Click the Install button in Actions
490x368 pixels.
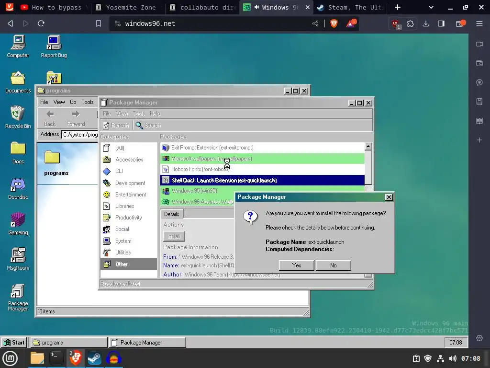174,236
